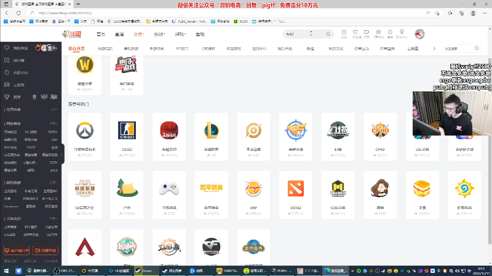492x276 pixels.
Task: Open the 和平精英 category tile
Action: tap(211, 194)
